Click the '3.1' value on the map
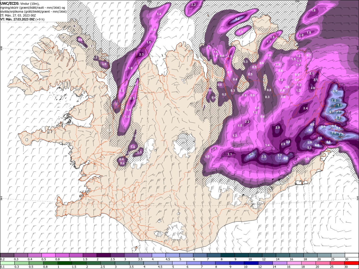Viewport: 359px width, 269px height. pyautogui.click(x=316, y=80)
